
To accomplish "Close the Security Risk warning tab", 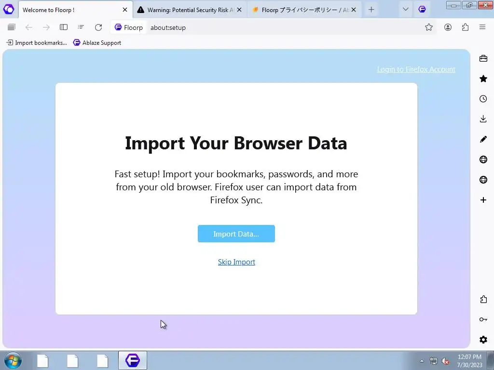I will point(239,10).
